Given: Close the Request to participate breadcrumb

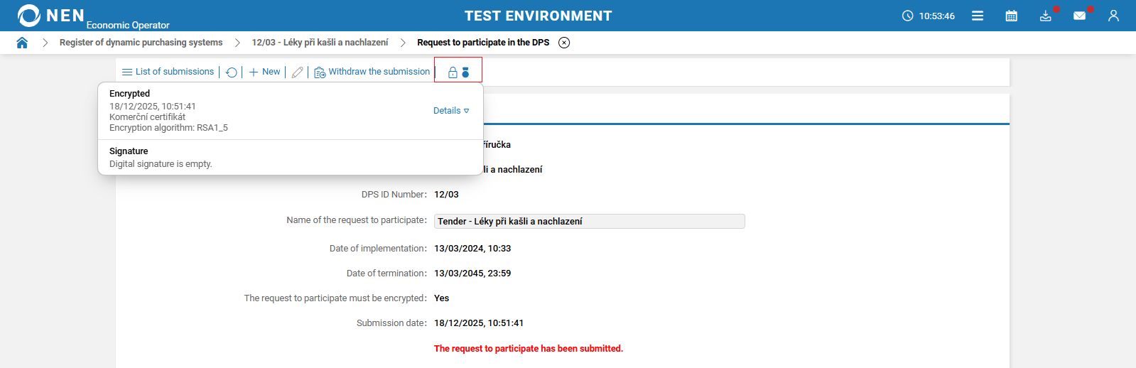Looking at the screenshot, I should [x=564, y=43].
